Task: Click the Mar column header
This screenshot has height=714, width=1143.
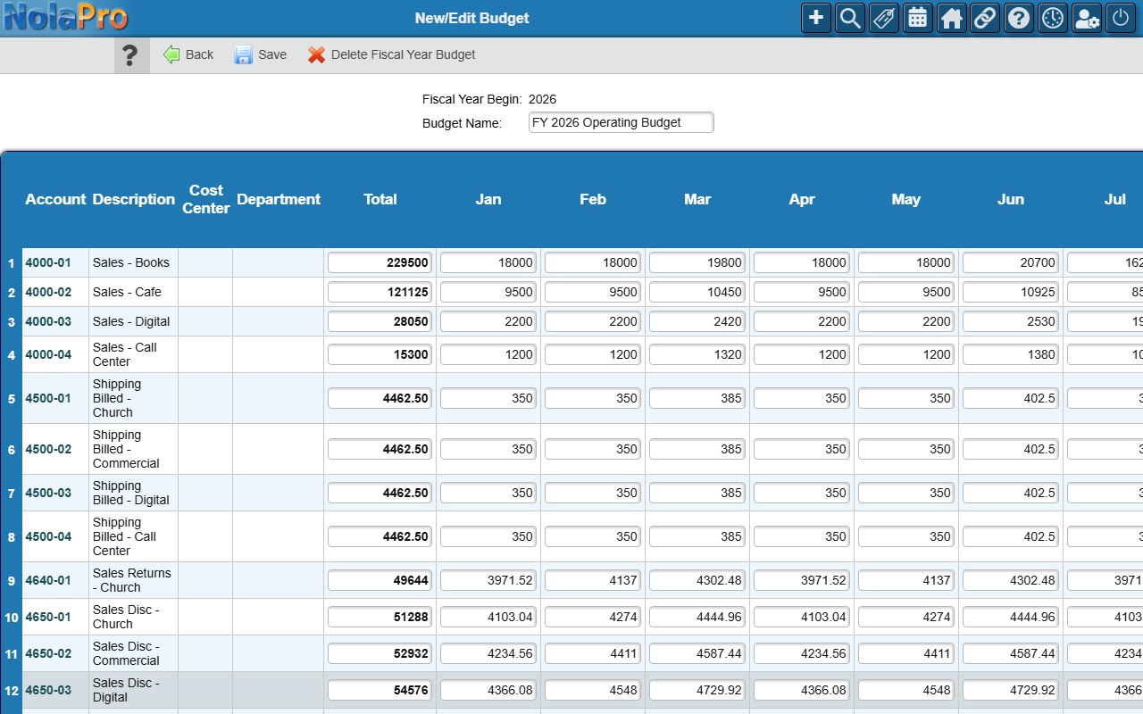Action: (x=697, y=199)
